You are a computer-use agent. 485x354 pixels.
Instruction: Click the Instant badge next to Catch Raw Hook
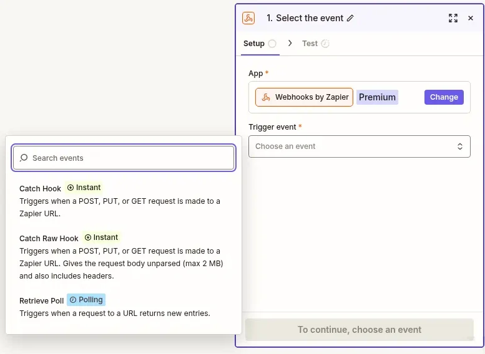101,237
